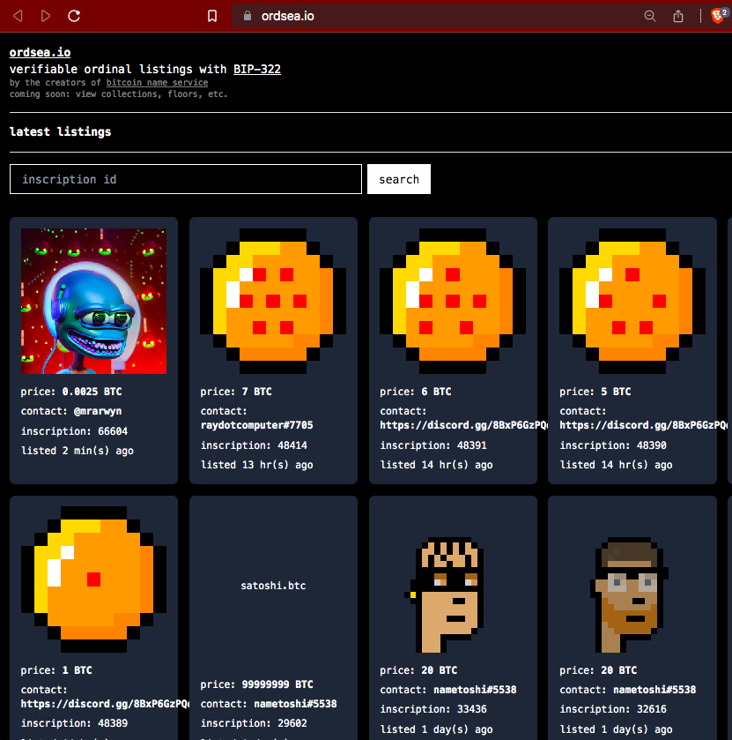The height and width of the screenshot is (740, 732).
Task: Select text 'inscription: 32616'
Action: [613, 709]
